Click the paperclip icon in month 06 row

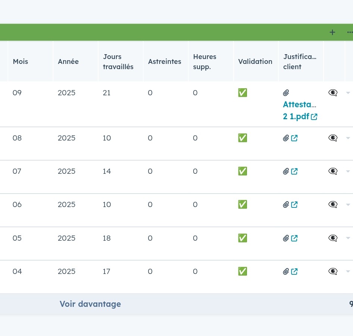(x=286, y=205)
